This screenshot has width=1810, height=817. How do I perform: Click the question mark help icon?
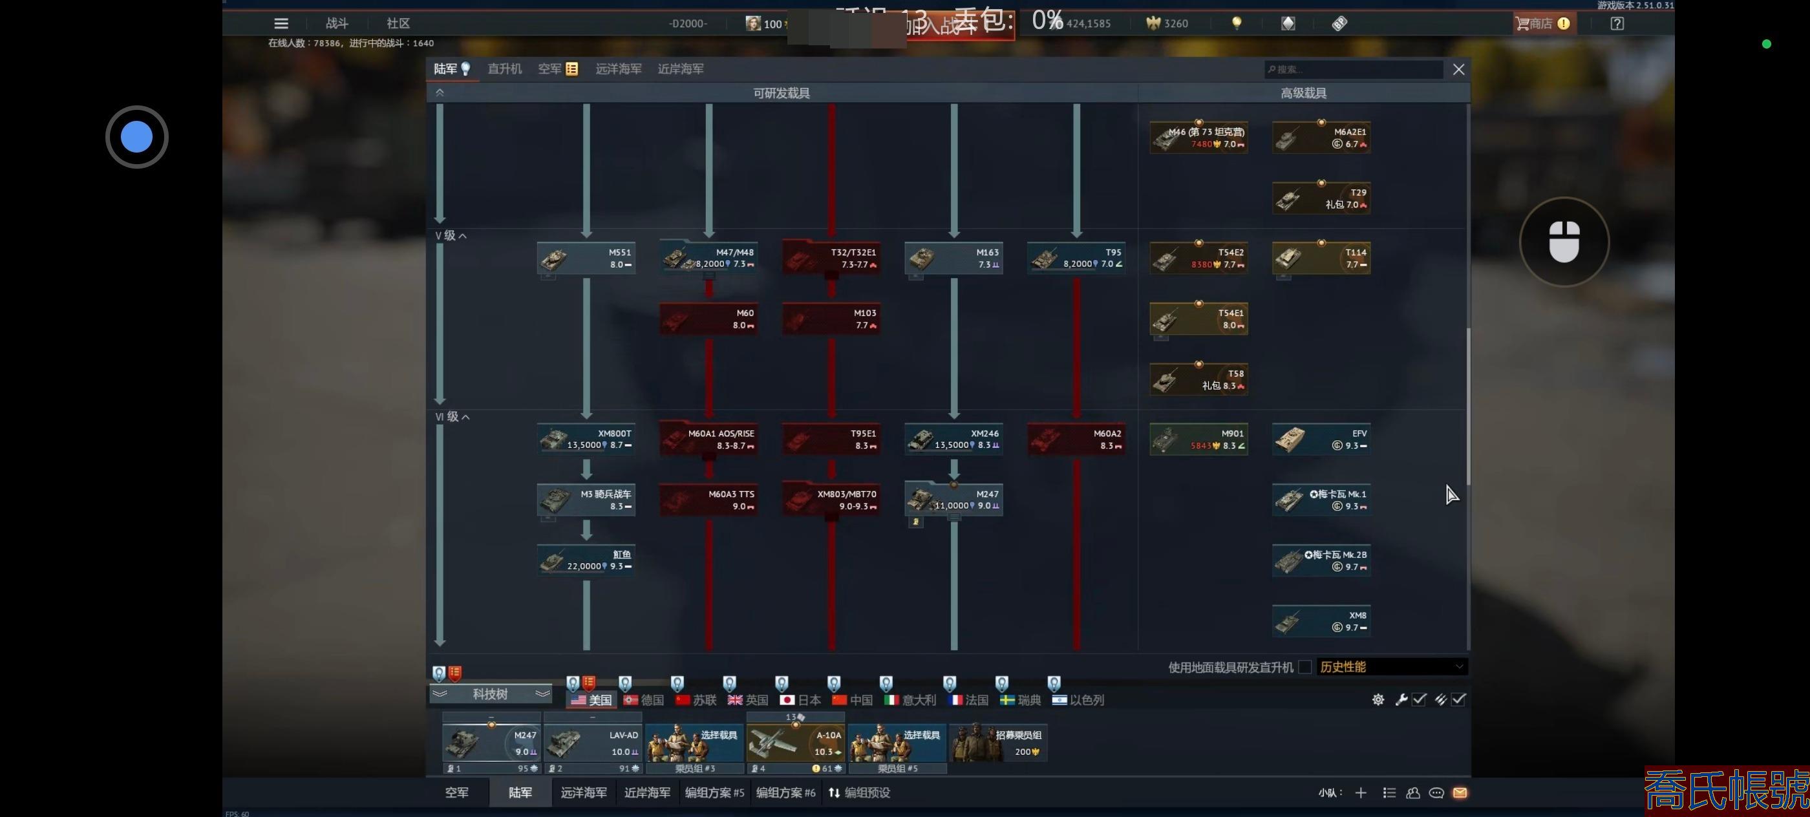pos(1617,23)
